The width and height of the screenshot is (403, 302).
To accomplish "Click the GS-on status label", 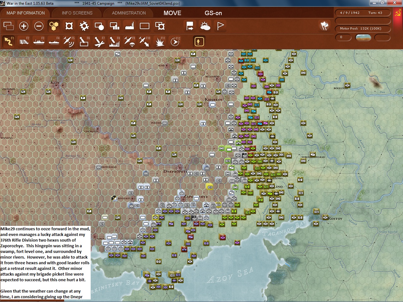I will [x=213, y=13].
